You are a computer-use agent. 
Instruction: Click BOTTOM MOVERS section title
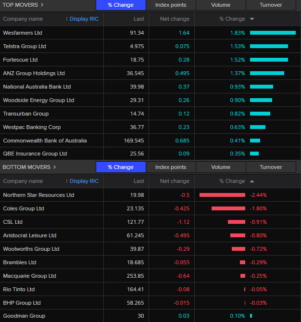coord(26,167)
